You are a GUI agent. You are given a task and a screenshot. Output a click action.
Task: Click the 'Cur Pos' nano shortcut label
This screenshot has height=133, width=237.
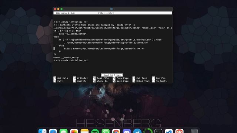point(161,78)
